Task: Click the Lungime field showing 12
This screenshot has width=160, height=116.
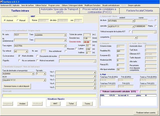Action: pos(88,46)
